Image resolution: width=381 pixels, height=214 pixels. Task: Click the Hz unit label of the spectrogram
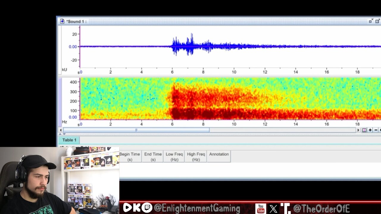tap(64, 122)
